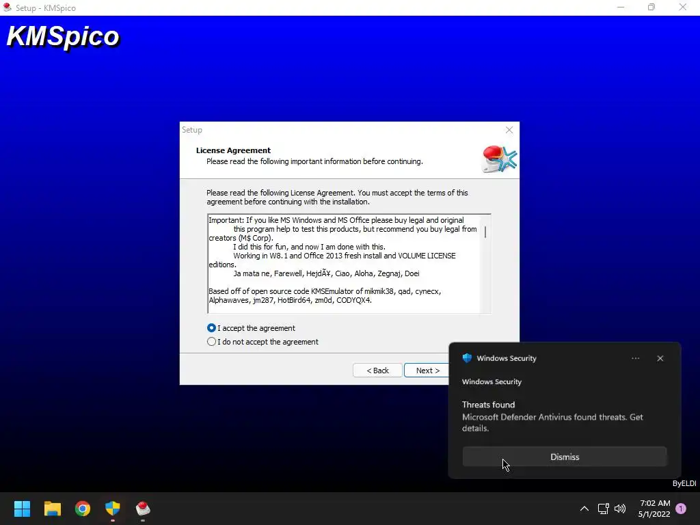Close the Setup - KMSpico main window
700x525 pixels.
[x=683, y=7]
